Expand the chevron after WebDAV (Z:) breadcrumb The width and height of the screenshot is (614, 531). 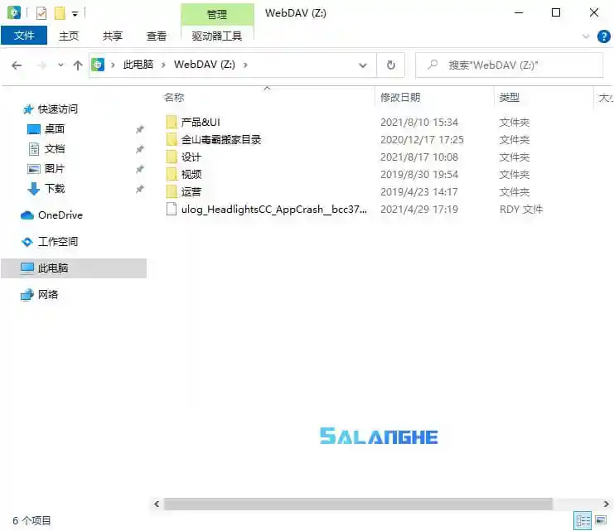coord(245,65)
